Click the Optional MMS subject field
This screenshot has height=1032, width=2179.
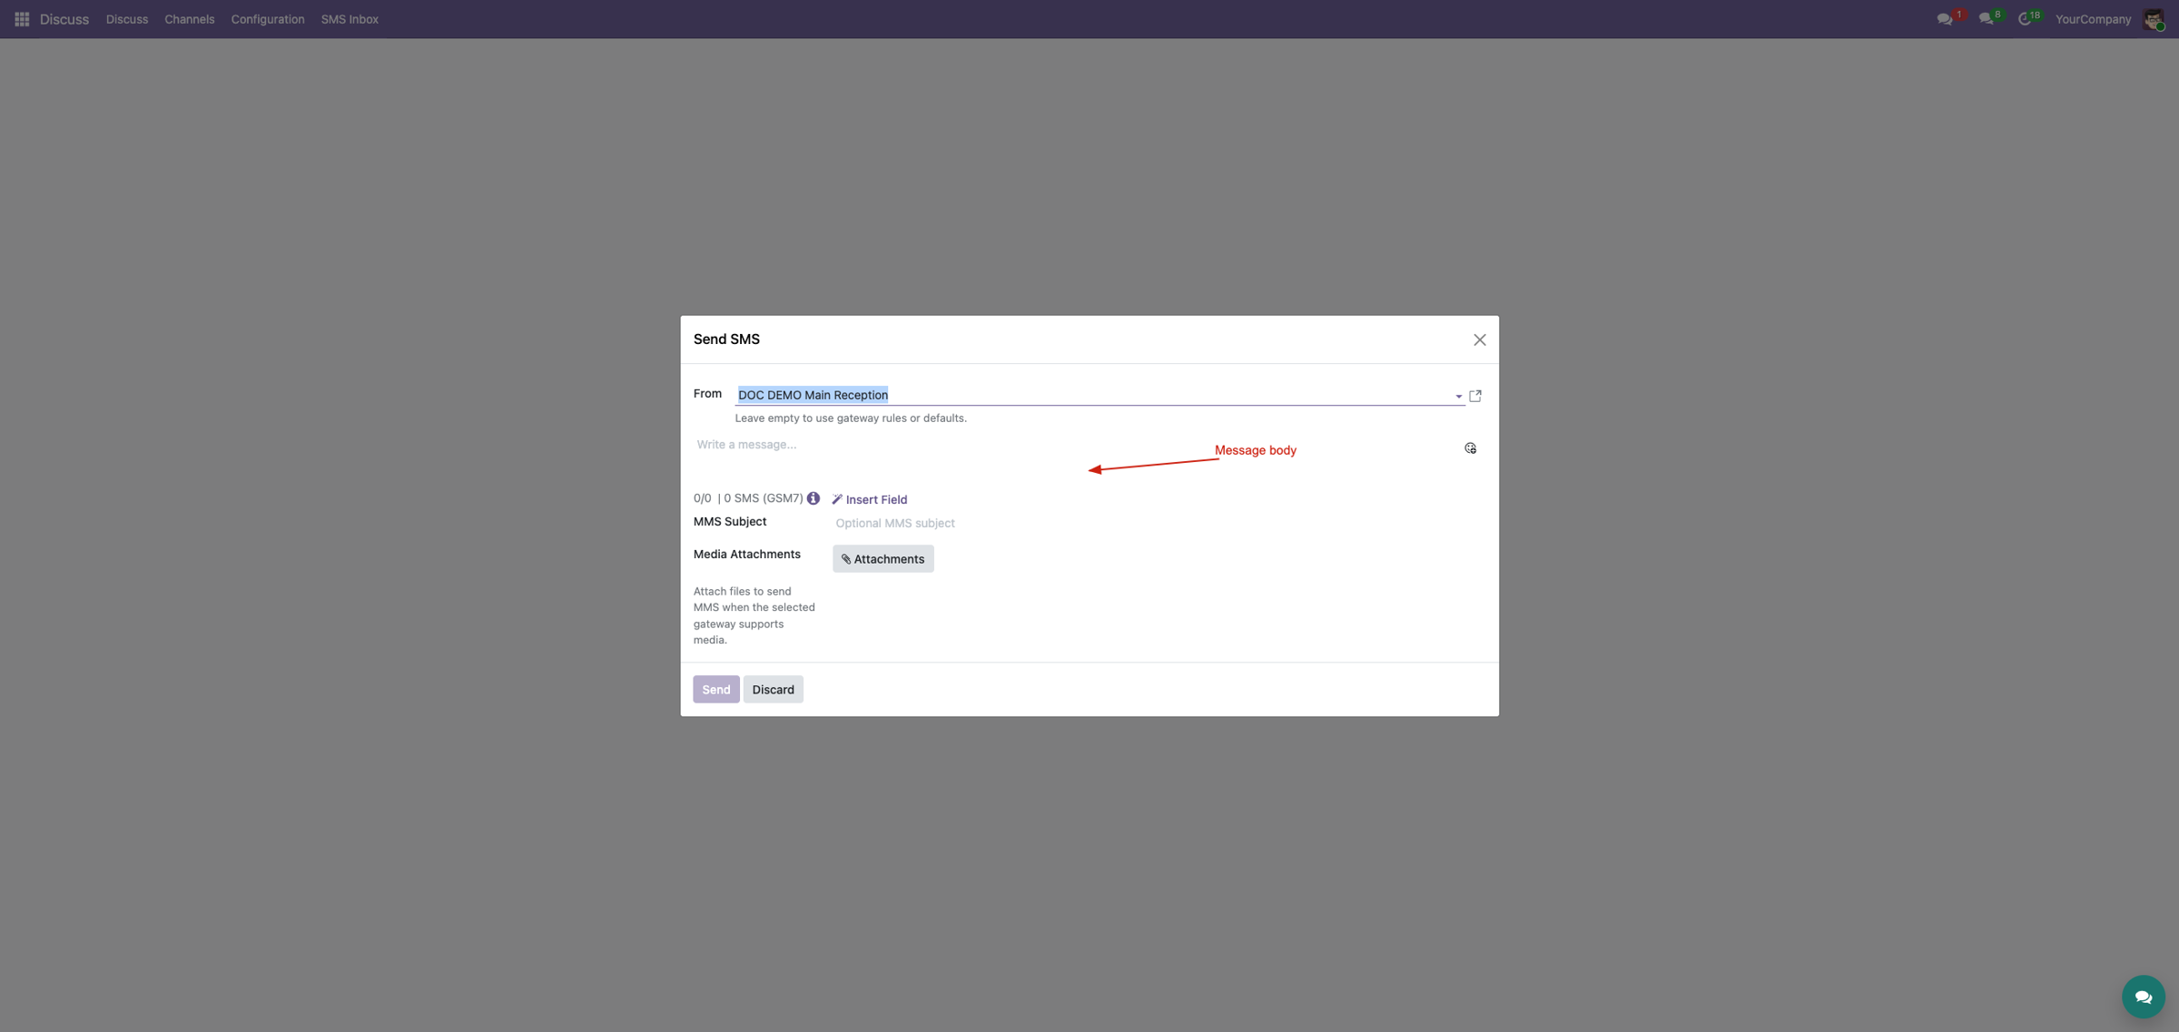[1158, 523]
